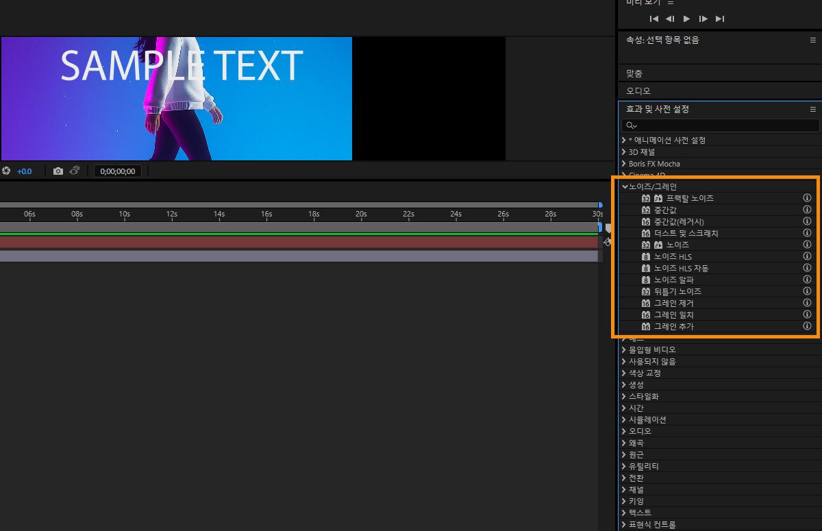Expand the 원근 category
Screen dimensions: 822x531
624,454
